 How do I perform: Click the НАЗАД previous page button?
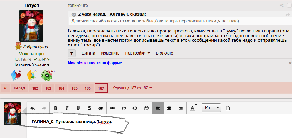20,88
